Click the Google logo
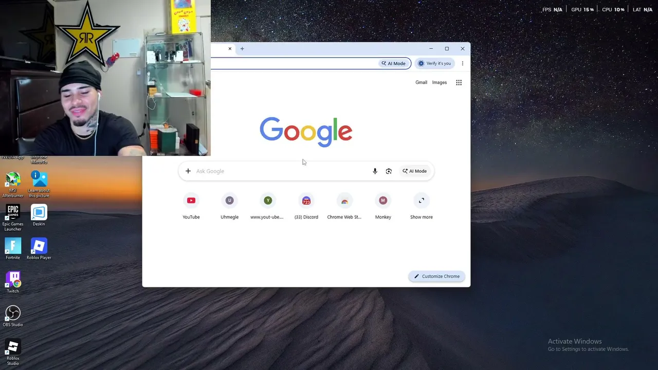This screenshot has width=658, height=370. [306, 132]
